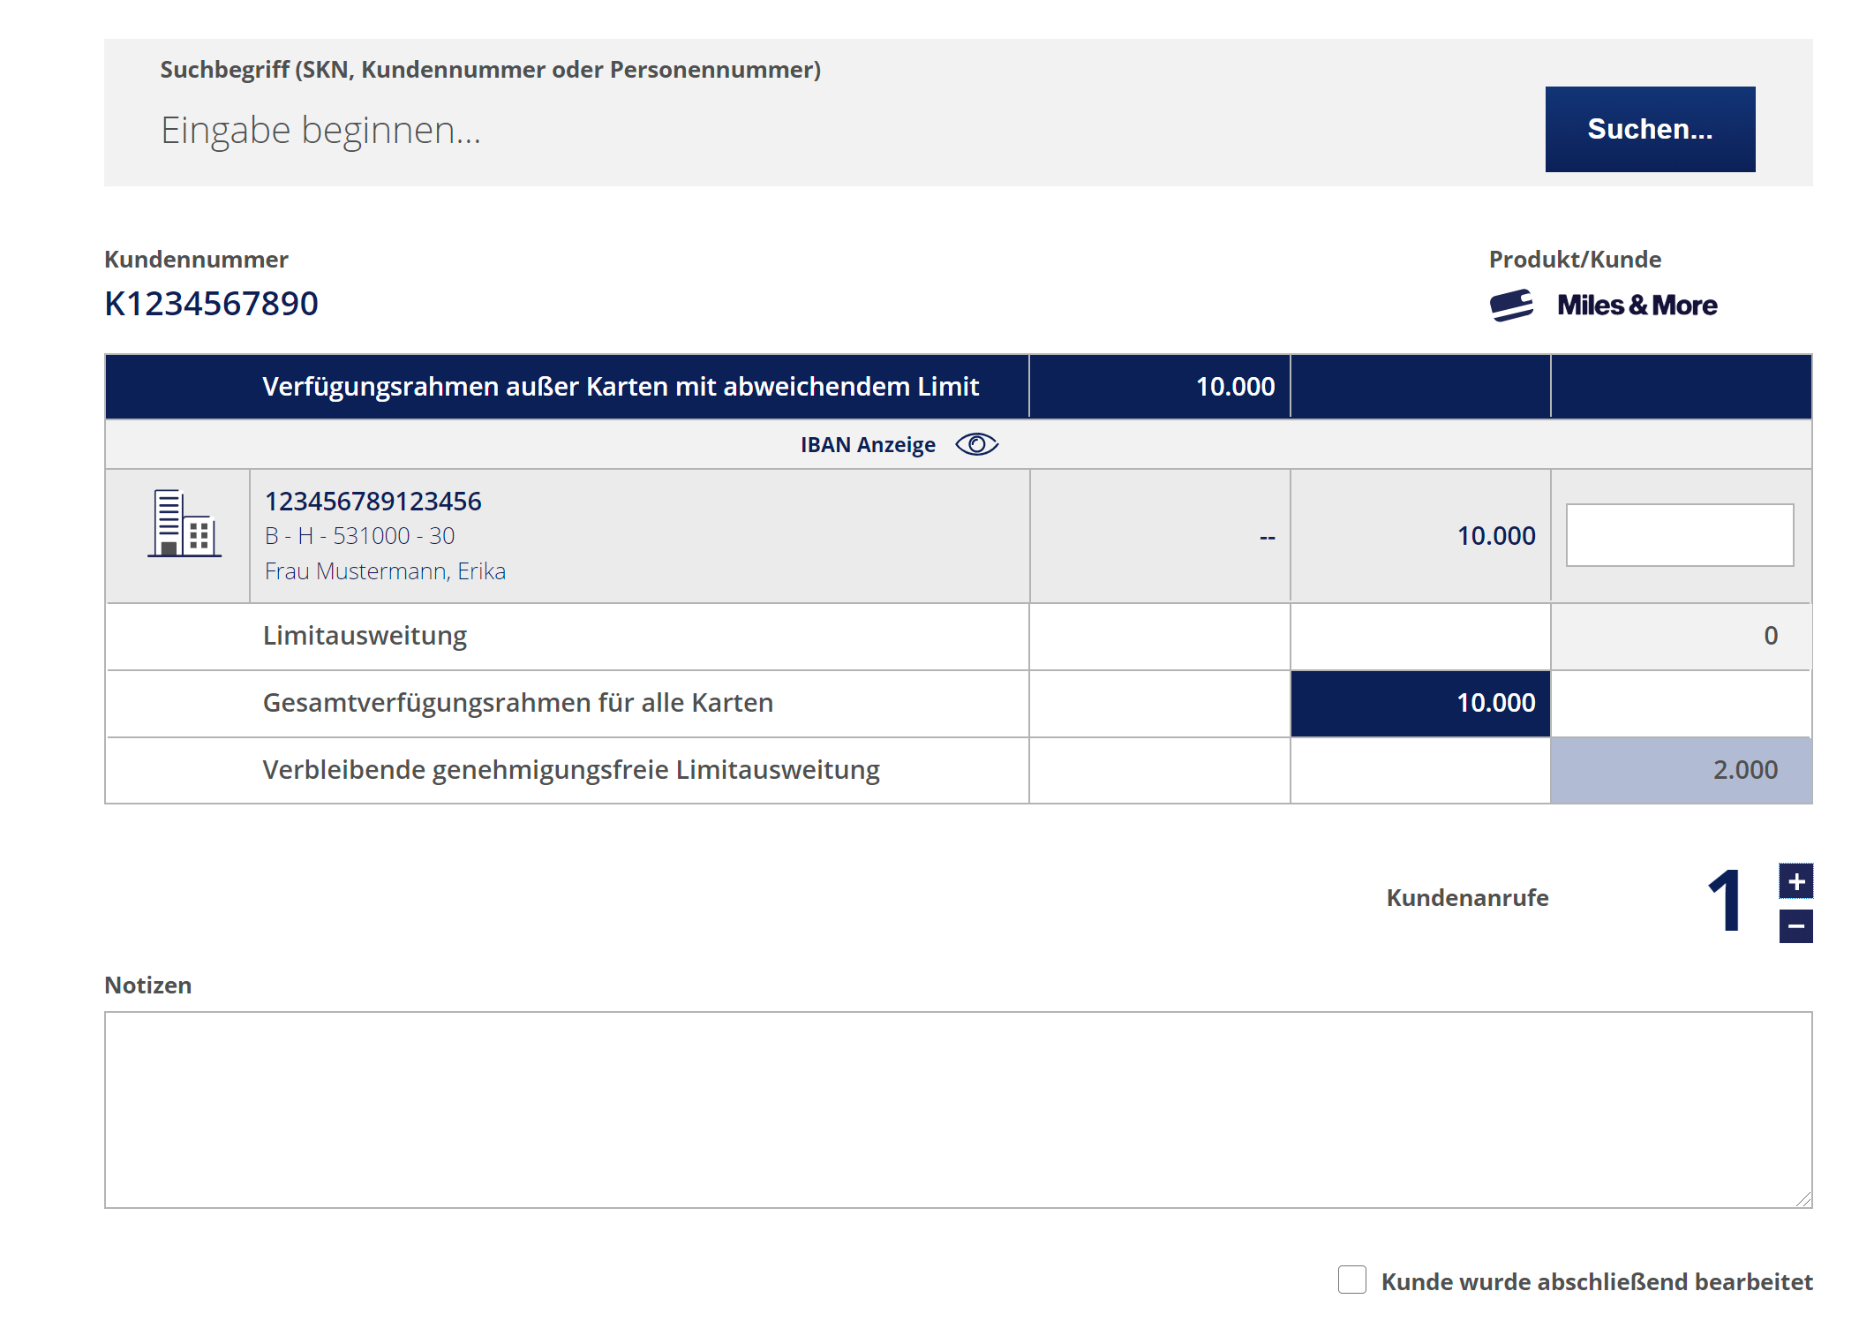Click the Miles & More card icon
1859x1344 pixels.
1511,306
